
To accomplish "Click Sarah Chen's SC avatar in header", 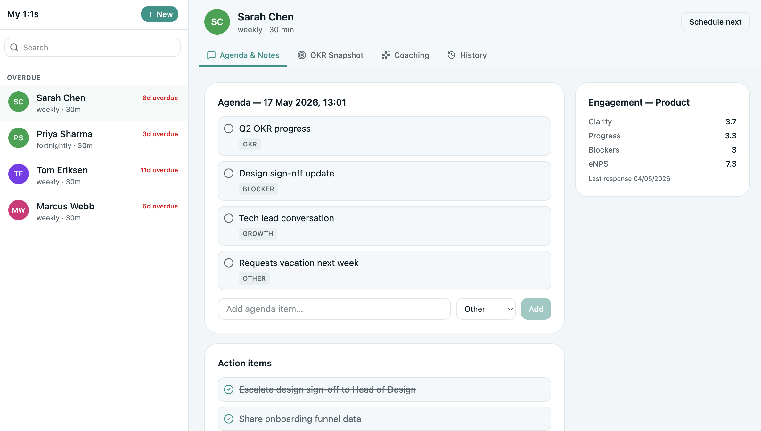I will tap(217, 22).
